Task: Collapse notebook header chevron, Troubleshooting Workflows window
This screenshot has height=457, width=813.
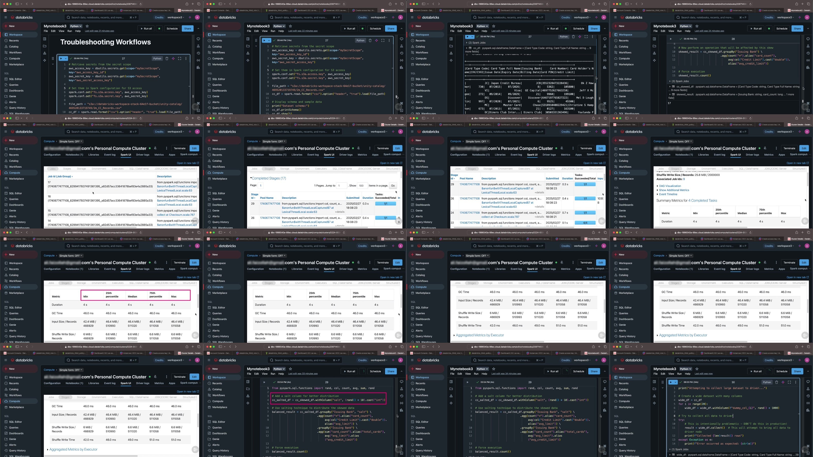Action: (198, 28)
